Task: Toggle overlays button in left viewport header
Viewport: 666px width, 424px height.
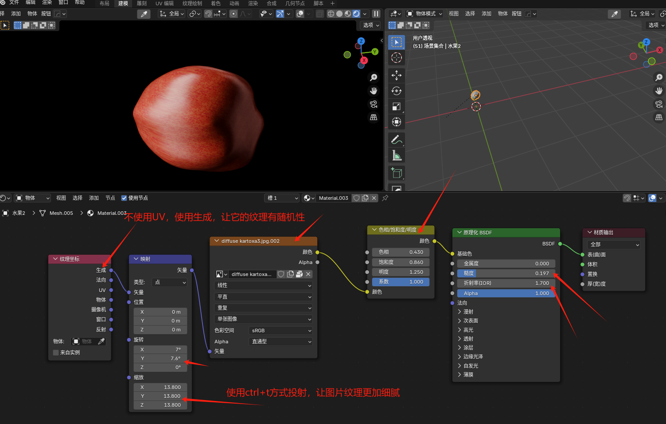Action: point(300,14)
